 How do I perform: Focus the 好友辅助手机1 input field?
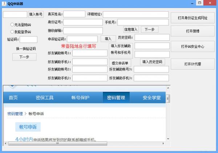point(90,62)
